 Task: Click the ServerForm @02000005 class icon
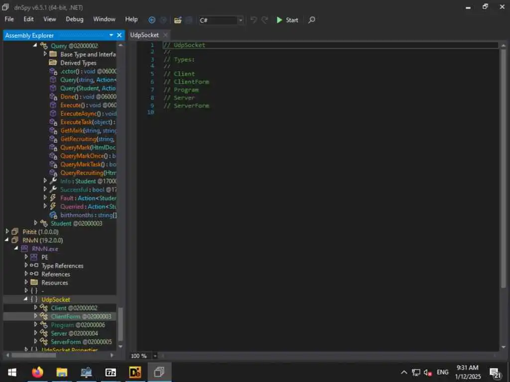click(44, 341)
